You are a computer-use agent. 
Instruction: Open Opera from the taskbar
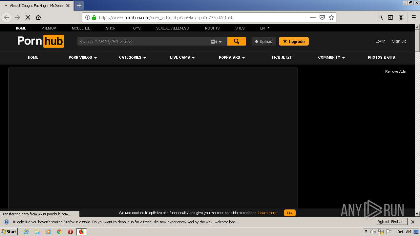click(x=70, y=232)
